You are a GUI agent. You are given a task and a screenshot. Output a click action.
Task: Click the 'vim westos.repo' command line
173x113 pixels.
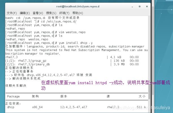click(46, 32)
